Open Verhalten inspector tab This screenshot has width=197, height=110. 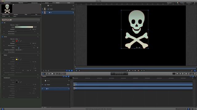(x=16, y=14)
